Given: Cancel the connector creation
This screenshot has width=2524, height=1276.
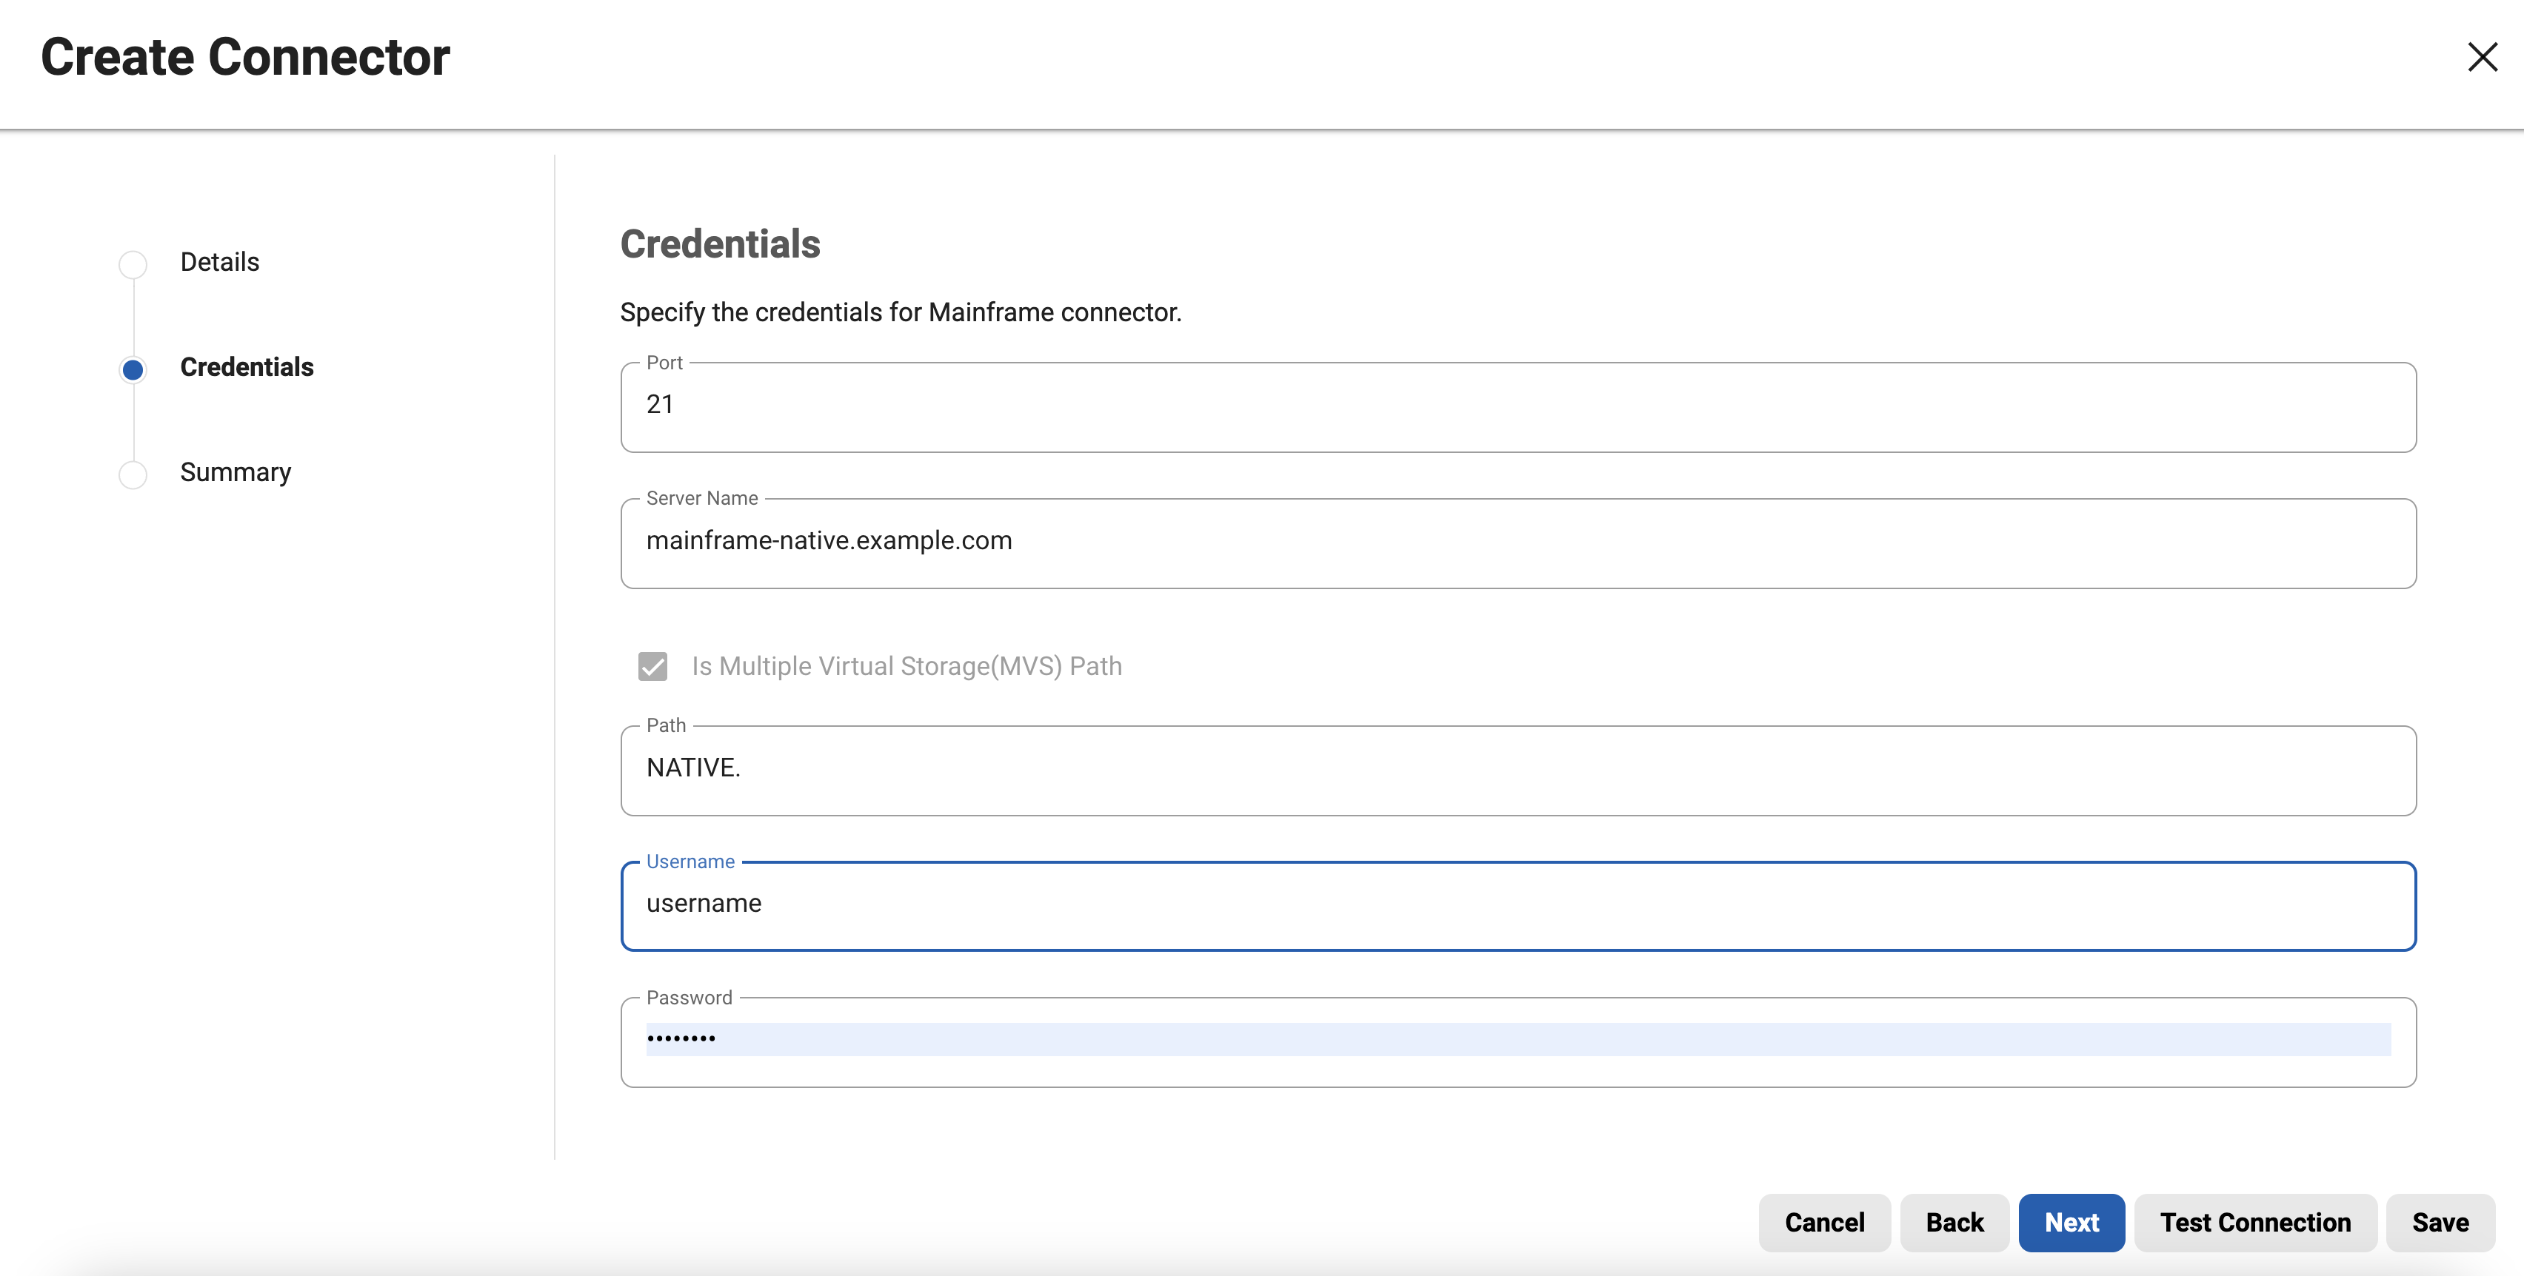Looking at the screenshot, I should pos(1824,1222).
